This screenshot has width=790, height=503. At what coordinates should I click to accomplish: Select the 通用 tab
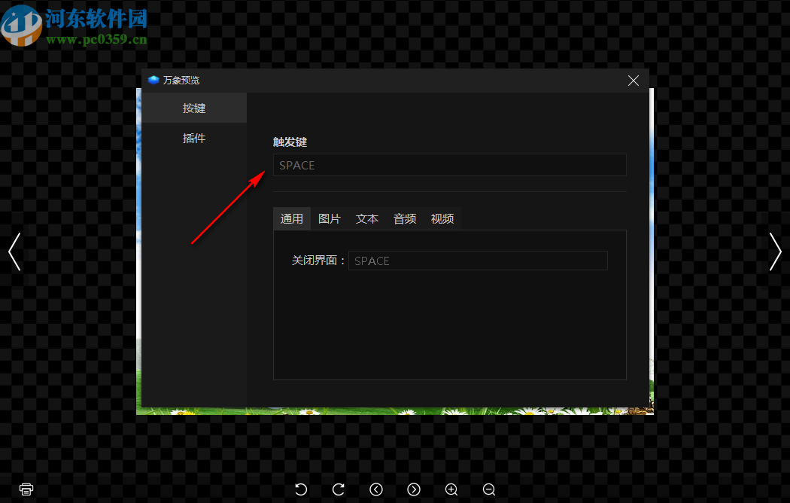tap(292, 218)
